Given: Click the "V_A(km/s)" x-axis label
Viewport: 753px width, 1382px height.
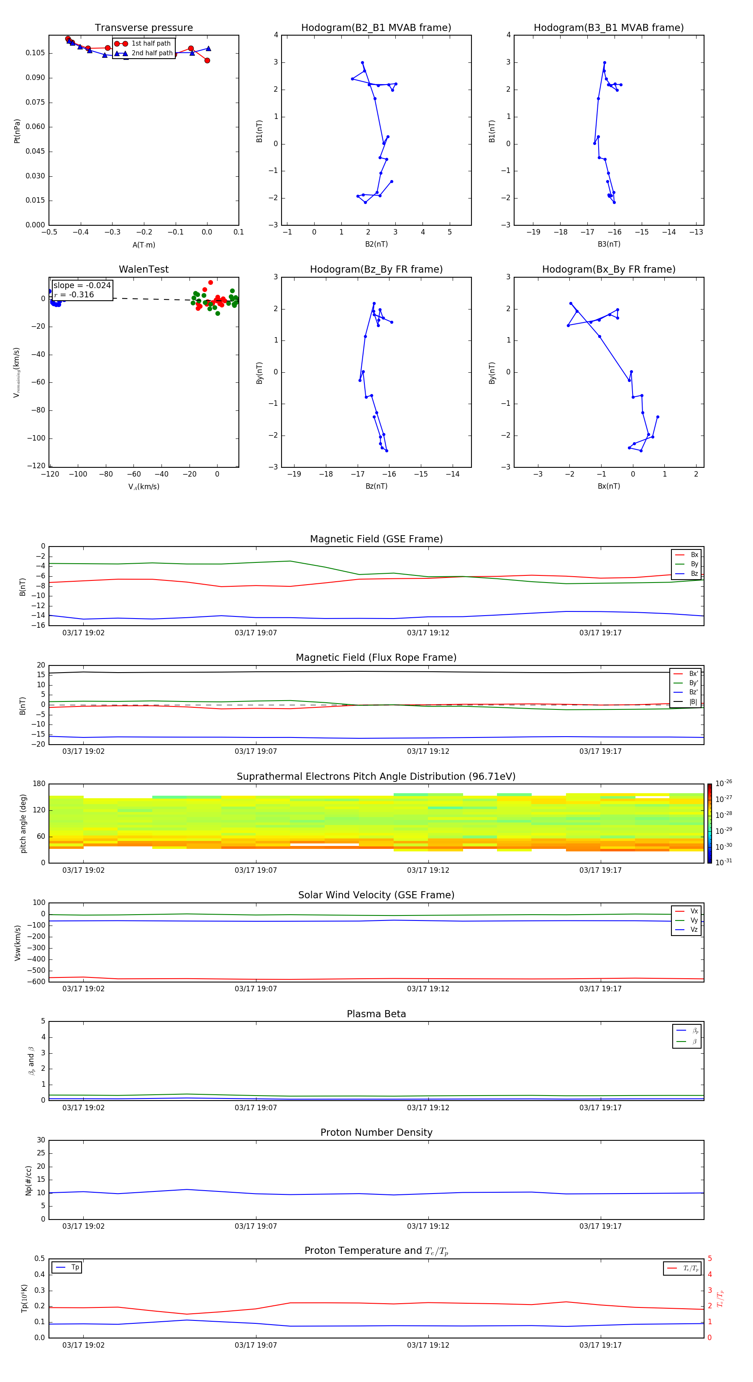Looking at the screenshot, I should tap(143, 487).
